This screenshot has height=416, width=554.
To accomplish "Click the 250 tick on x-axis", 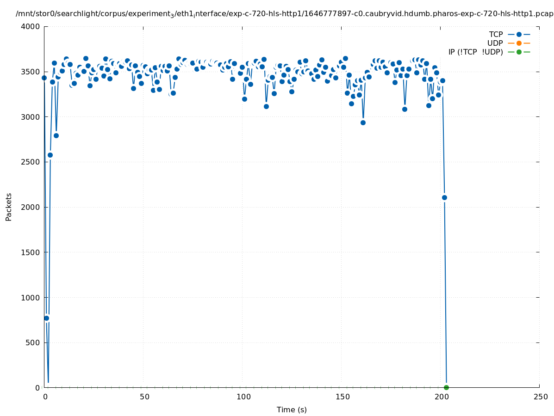I will 540,397.
